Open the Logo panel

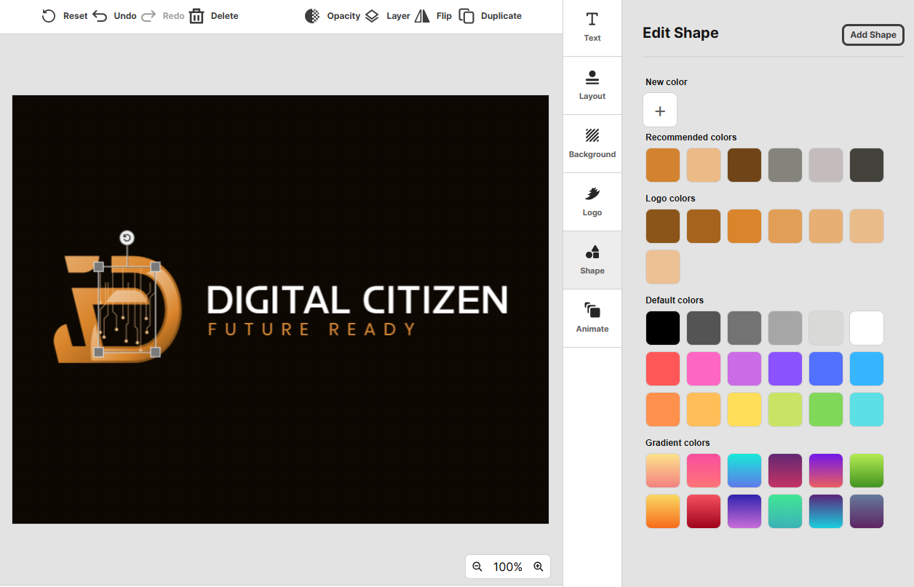592,202
